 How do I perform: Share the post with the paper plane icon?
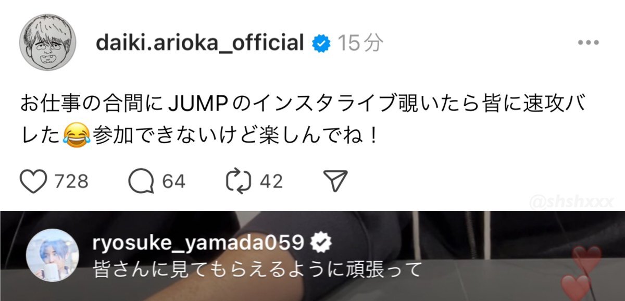[335, 181]
